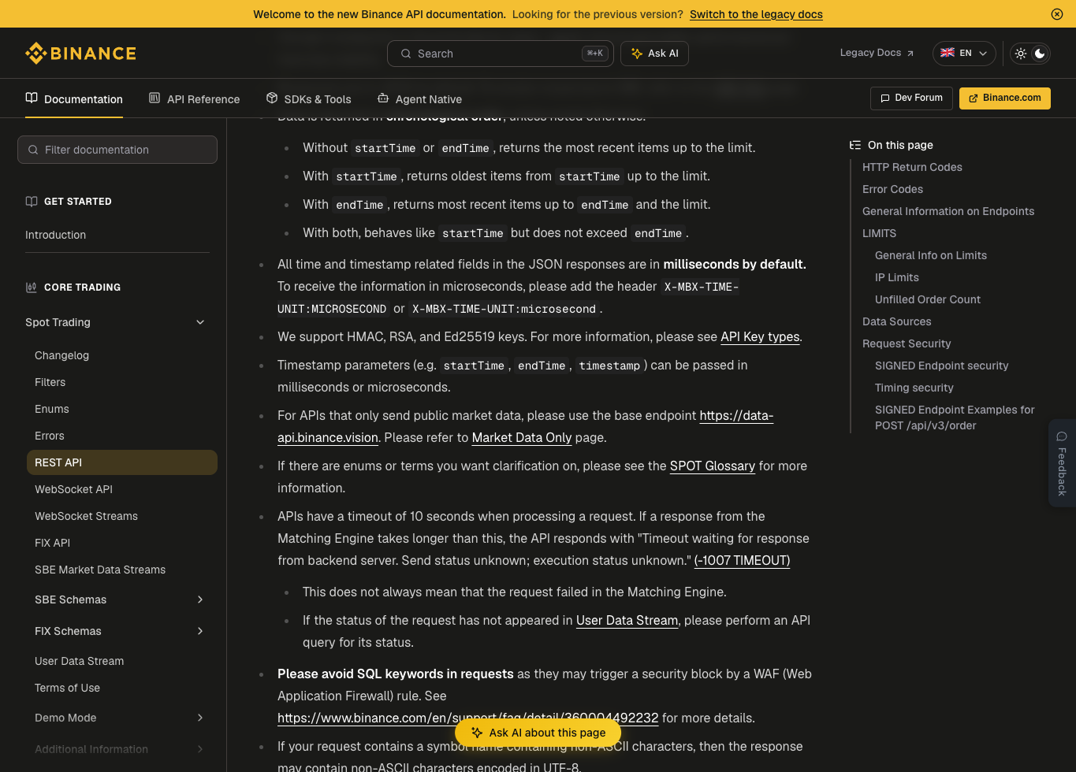Open User Data Stream inline link

point(627,620)
